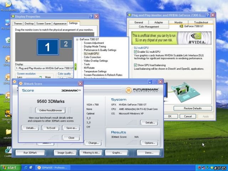Click the help button in NVIDIA properties window

[x=208, y=15]
